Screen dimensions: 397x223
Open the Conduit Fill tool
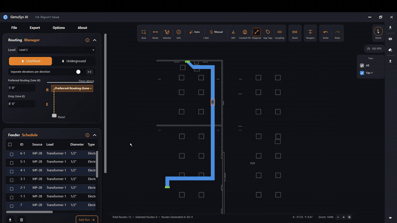pos(245,34)
